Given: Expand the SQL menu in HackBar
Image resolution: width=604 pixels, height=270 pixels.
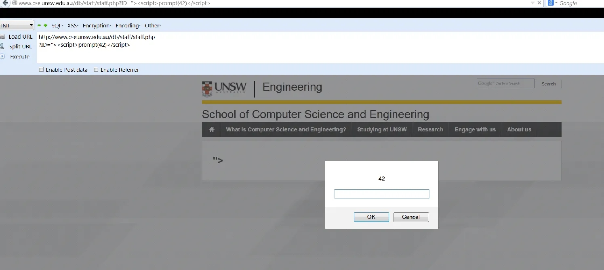Looking at the screenshot, I should (x=57, y=25).
